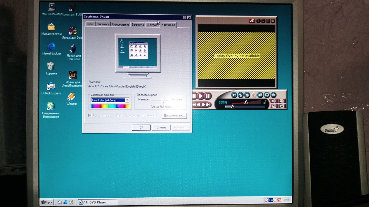Toggle the extend Windows desktop checkbox

[90, 115]
